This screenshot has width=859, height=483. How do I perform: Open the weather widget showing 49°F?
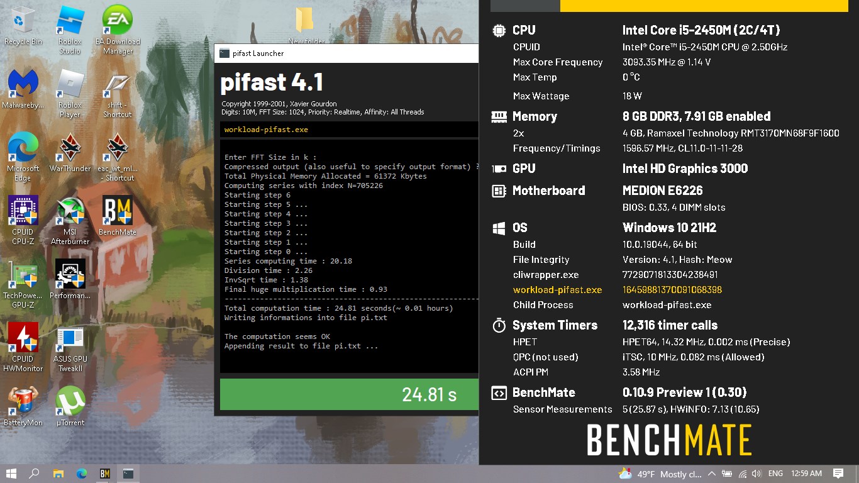(660, 474)
